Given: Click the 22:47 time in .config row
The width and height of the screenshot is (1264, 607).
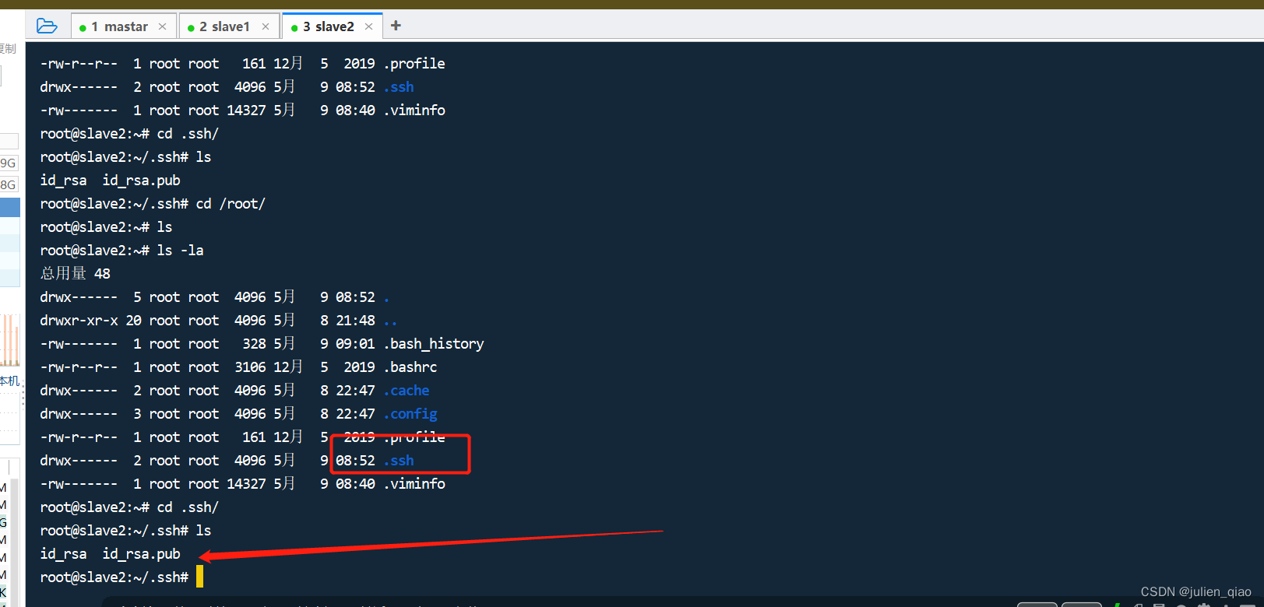Looking at the screenshot, I should tap(355, 414).
